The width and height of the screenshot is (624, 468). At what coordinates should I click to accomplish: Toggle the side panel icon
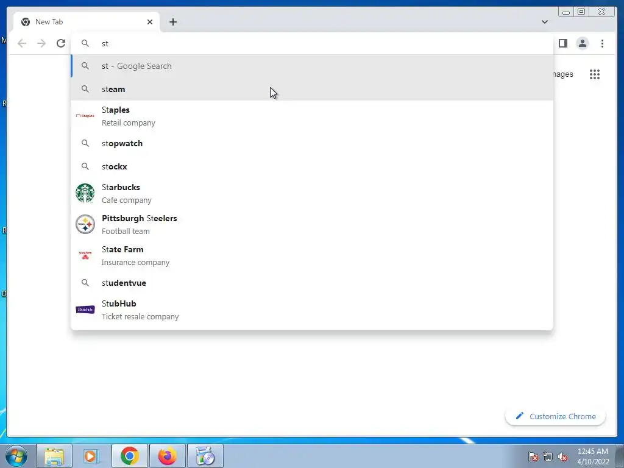tap(562, 43)
